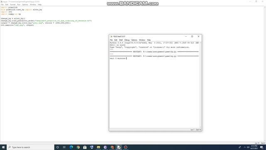Switch to the active Python IDLE taskbar icon
Image resolution: width=266 pixels, height=150 pixels.
point(119,147)
